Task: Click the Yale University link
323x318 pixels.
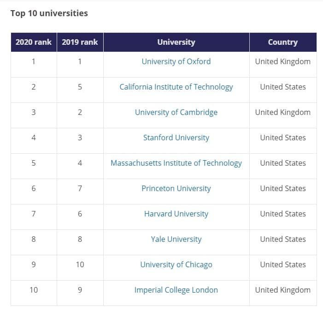Action: [x=176, y=239]
